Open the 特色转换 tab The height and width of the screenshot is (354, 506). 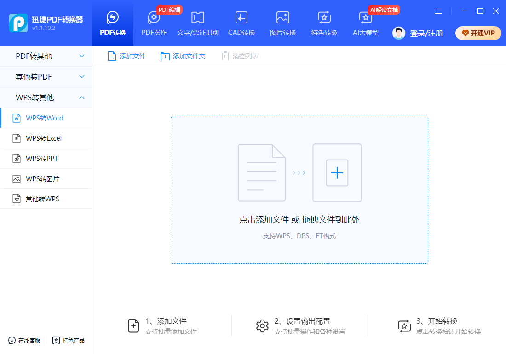point(324,23)
